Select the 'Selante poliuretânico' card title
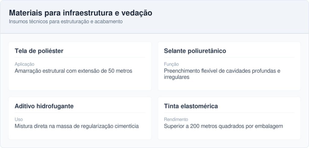This screenshot has width=309, height=148. [x=195, y=51]
